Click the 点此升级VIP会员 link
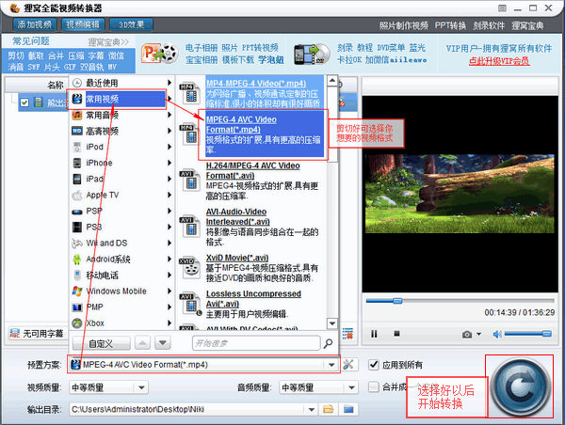This screenshot has height=425, width=565. [499, 61]
